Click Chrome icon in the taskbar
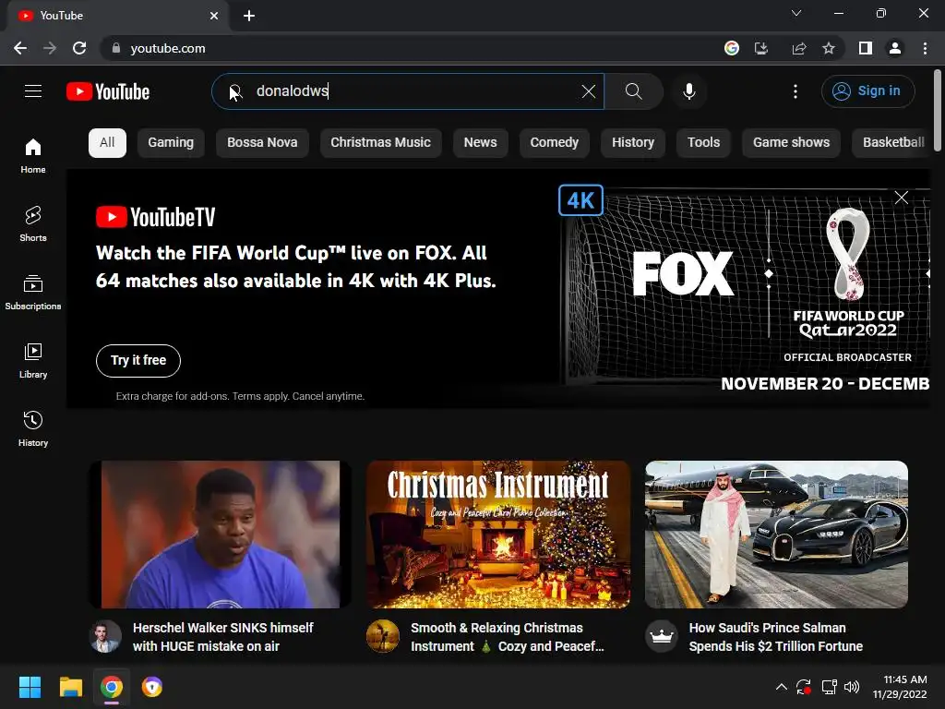This screenshot has width=945, height=709. coord(112,687)
